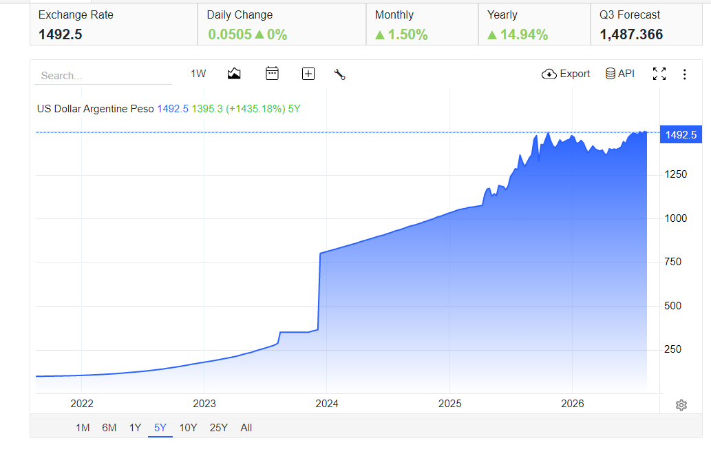Open the 1W interval dropdown
Viewport: 711px width, 454px height.
pos(198,74)
